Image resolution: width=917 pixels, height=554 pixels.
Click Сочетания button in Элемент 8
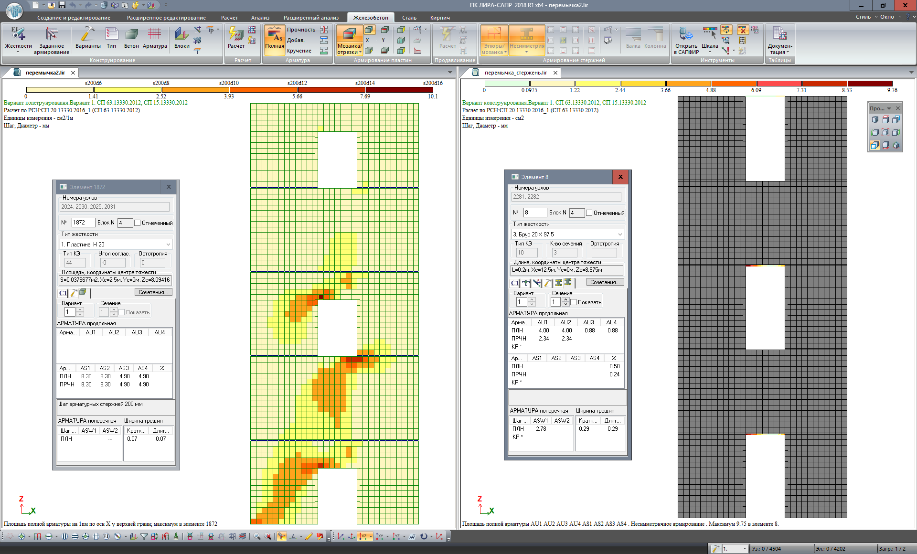[x=605, y=282]
